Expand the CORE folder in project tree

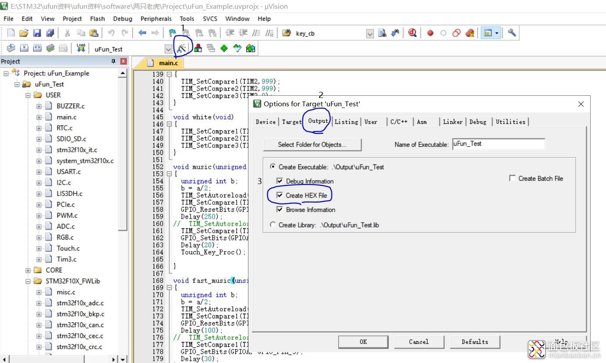point(28,270)
